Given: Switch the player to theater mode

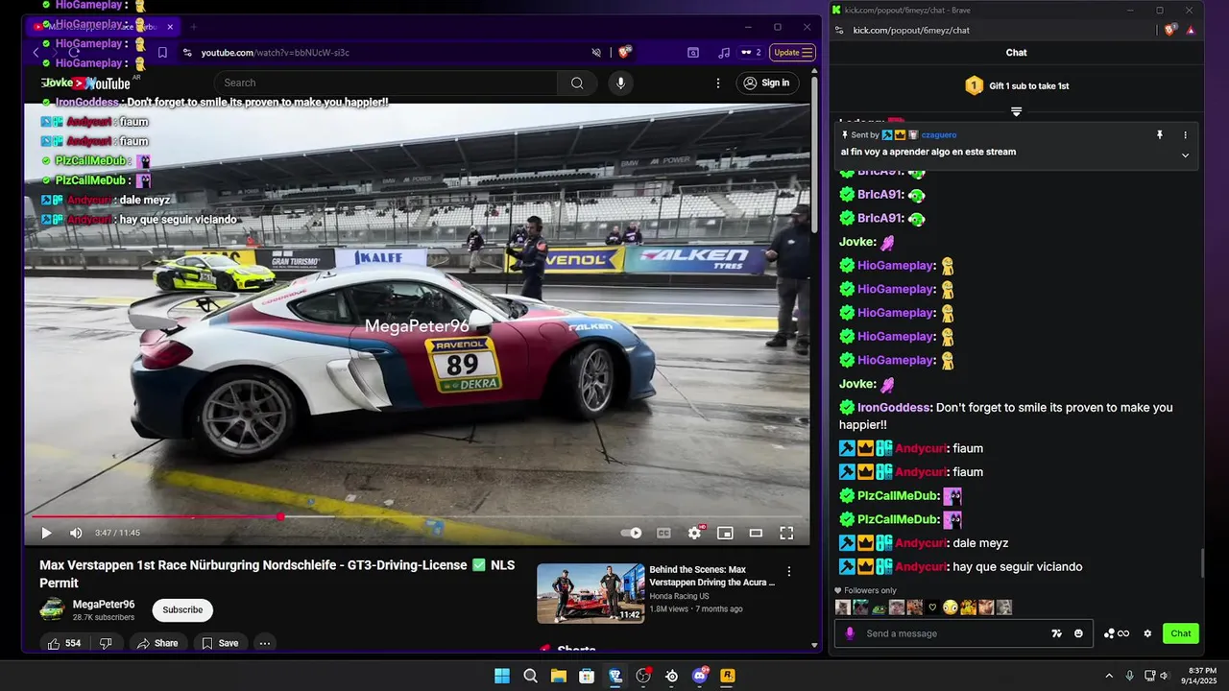Looking at the screenshot, I should pos(756,533).
